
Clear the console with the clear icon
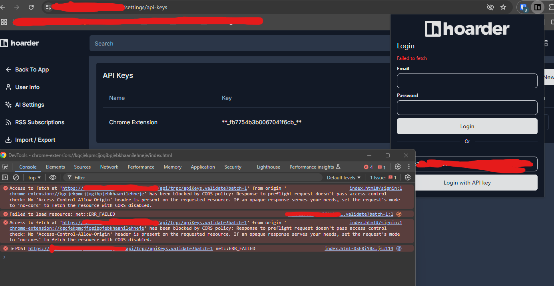coord(16,177)
